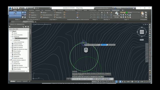Switch to the Geoubicación ribbon tab

[115, 10]
